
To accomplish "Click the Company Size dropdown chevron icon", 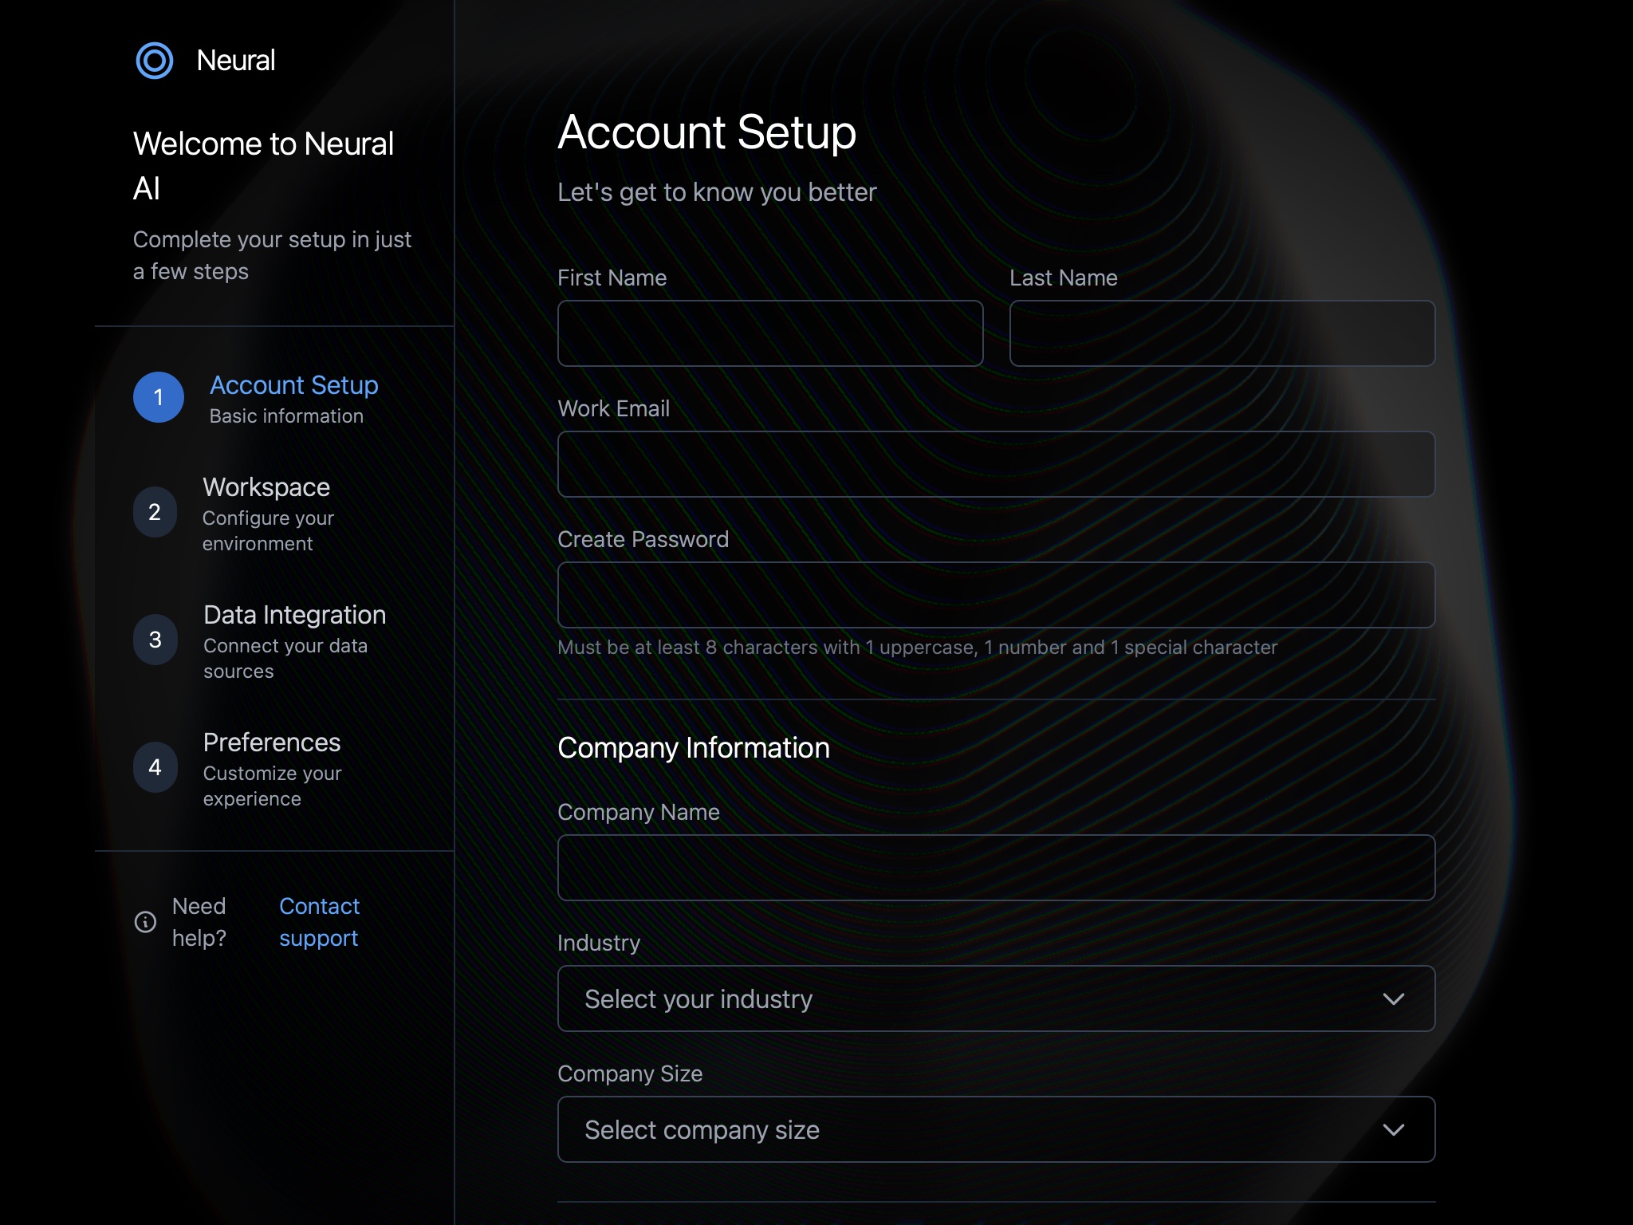I will (x=1394, y=1128).
